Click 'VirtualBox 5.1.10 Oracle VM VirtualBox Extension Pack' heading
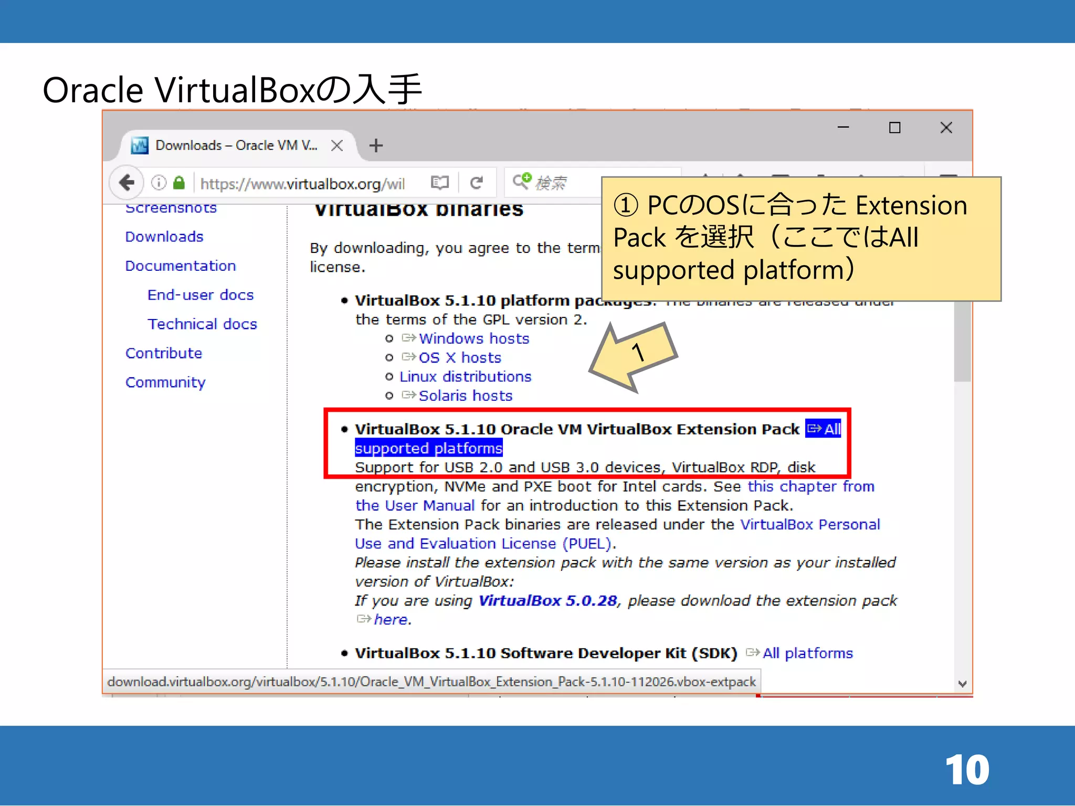The width and height of the screenshot is (1075, 806). click(x=577, y=429)
